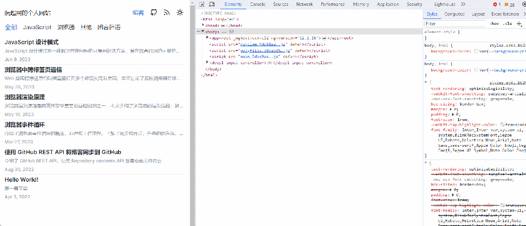
Task: Open the Security tab
Action: [x=414, y=4]
